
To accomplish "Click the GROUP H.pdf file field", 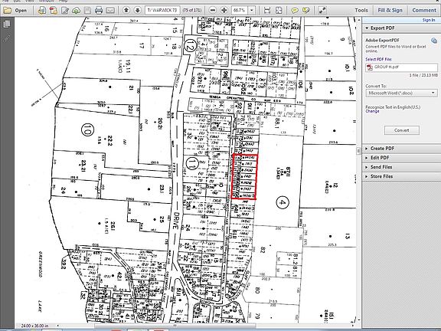I will (x=402, y=67).
